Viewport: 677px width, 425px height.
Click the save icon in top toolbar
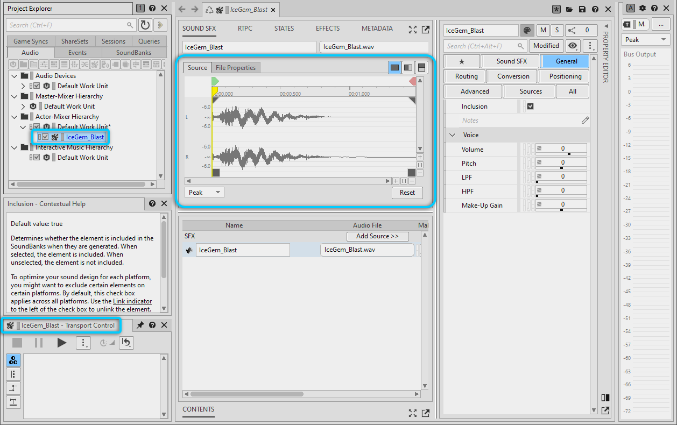[582, 10]
